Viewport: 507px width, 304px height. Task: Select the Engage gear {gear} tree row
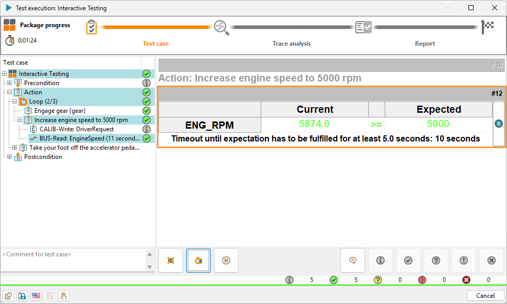[60, 111]
